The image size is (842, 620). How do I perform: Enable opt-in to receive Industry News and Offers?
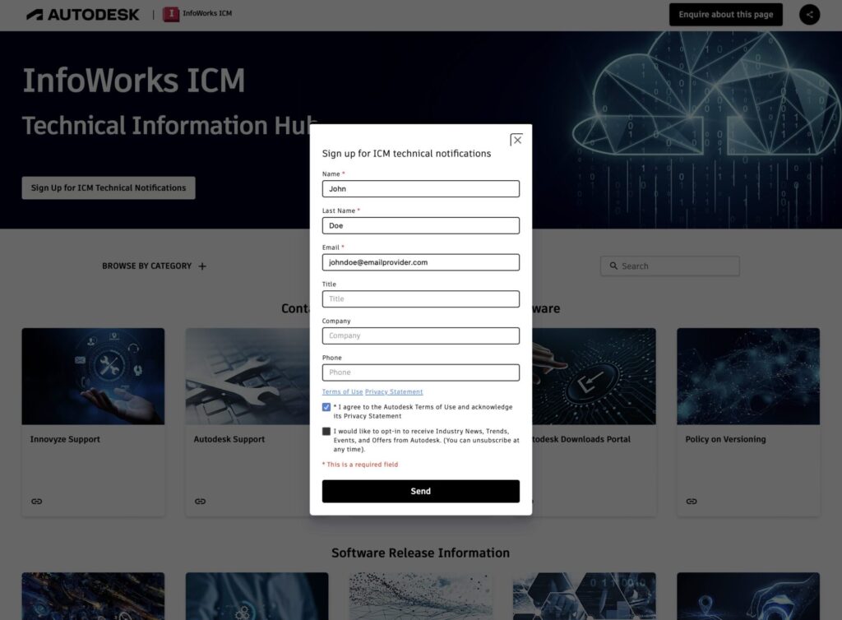326,431
